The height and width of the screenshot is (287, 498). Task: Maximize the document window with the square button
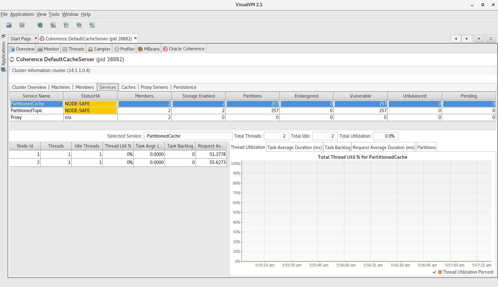tap(491, 39)
